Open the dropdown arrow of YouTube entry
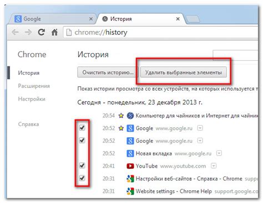Image resolution: width=263 pixels, height=203 pixels. point(214,166)
